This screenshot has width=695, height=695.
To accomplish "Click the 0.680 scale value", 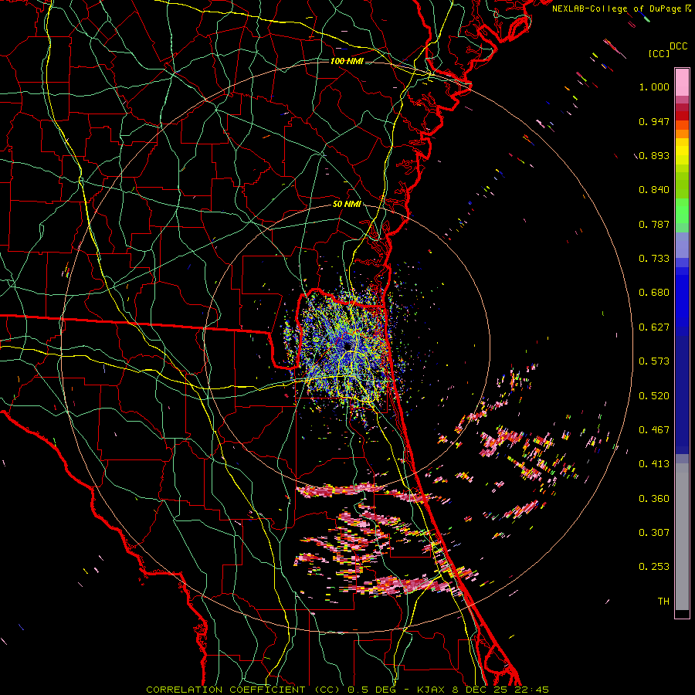I will pos(654,293).
